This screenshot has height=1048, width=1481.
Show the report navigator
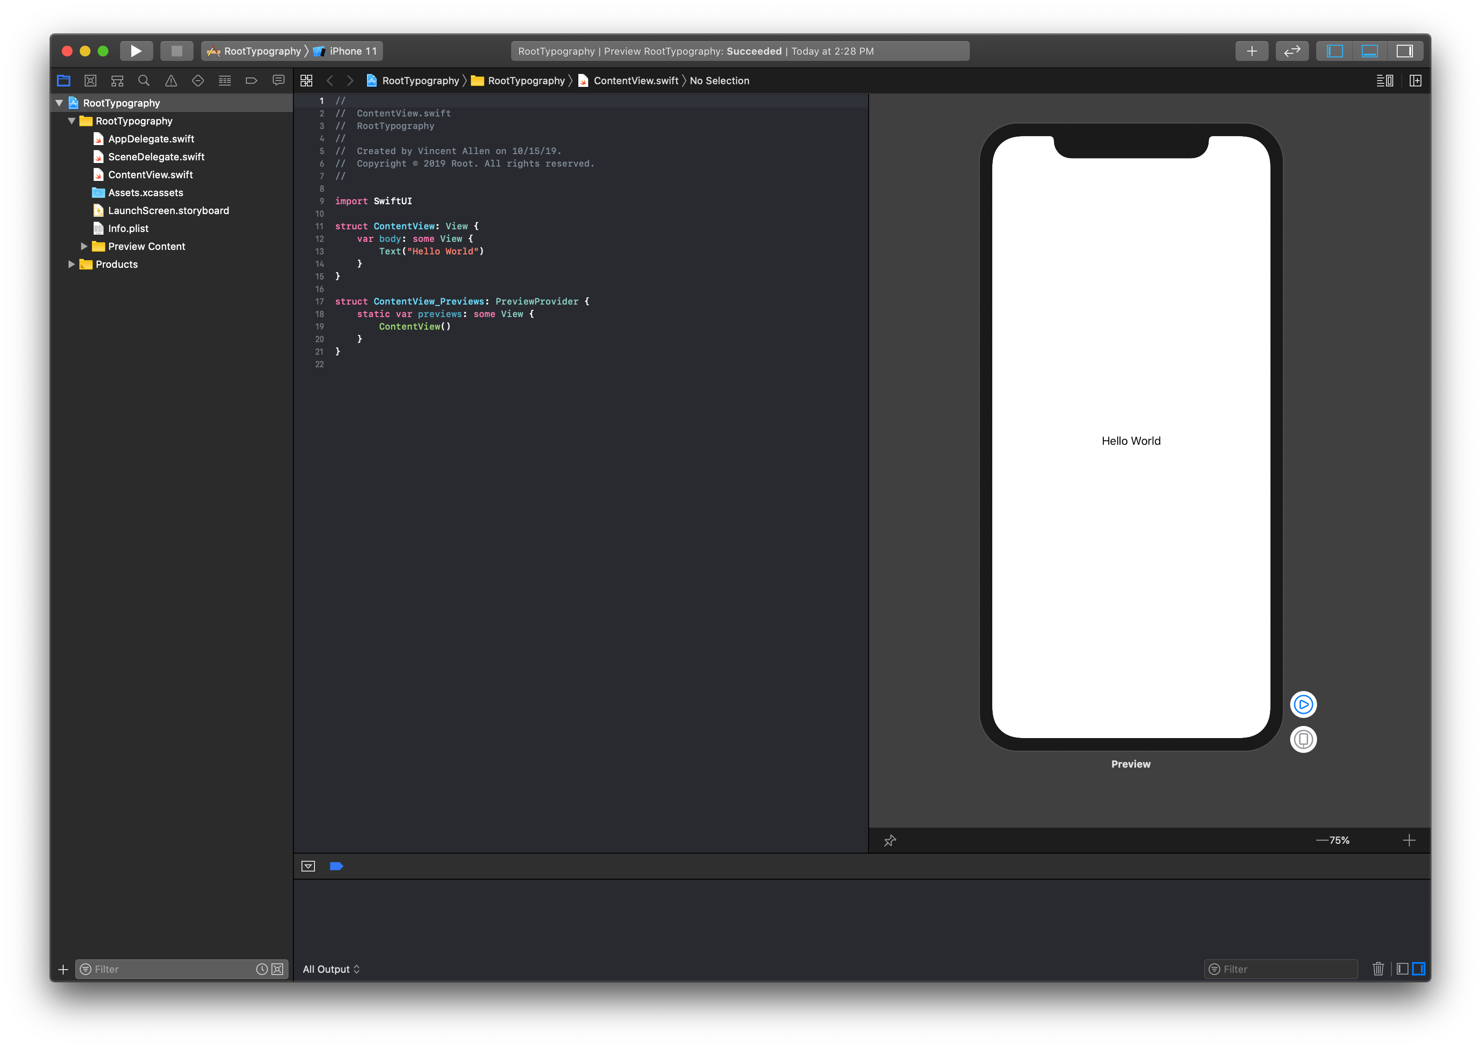279,81
